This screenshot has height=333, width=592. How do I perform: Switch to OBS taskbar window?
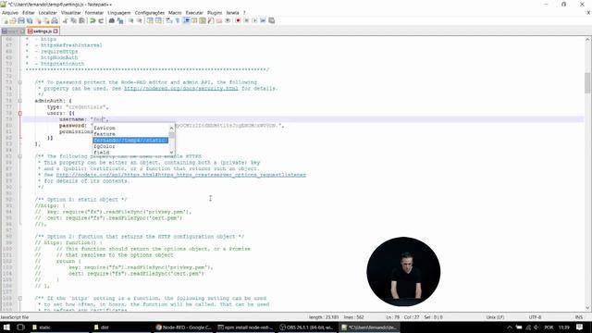click(306, 327)
